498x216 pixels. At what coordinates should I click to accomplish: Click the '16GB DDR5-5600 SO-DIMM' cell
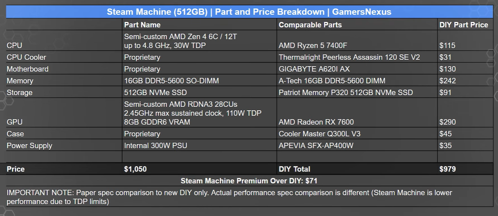pos(171,81)
